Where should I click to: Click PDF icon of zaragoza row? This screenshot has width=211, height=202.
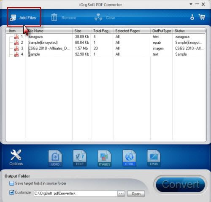point(16,37)
